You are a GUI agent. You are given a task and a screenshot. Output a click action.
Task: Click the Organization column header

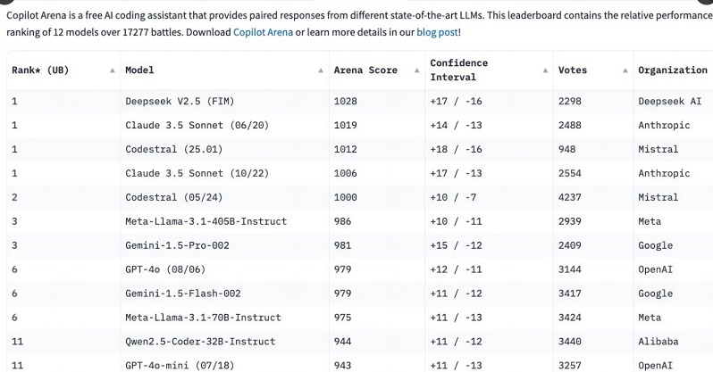pos(673,70)
